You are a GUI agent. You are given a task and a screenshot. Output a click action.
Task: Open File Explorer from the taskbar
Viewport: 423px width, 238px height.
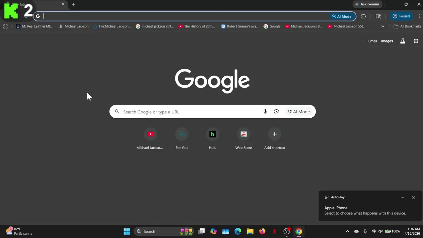[250, 231]
